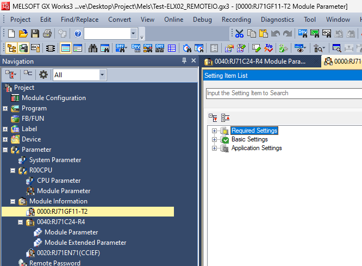Close the Navigation panel
Screen dimensions: 362x266
point(194,60)
